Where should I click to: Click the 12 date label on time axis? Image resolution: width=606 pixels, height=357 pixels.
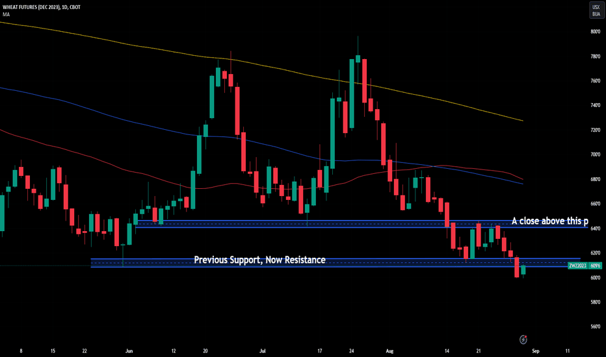point(174,351)
